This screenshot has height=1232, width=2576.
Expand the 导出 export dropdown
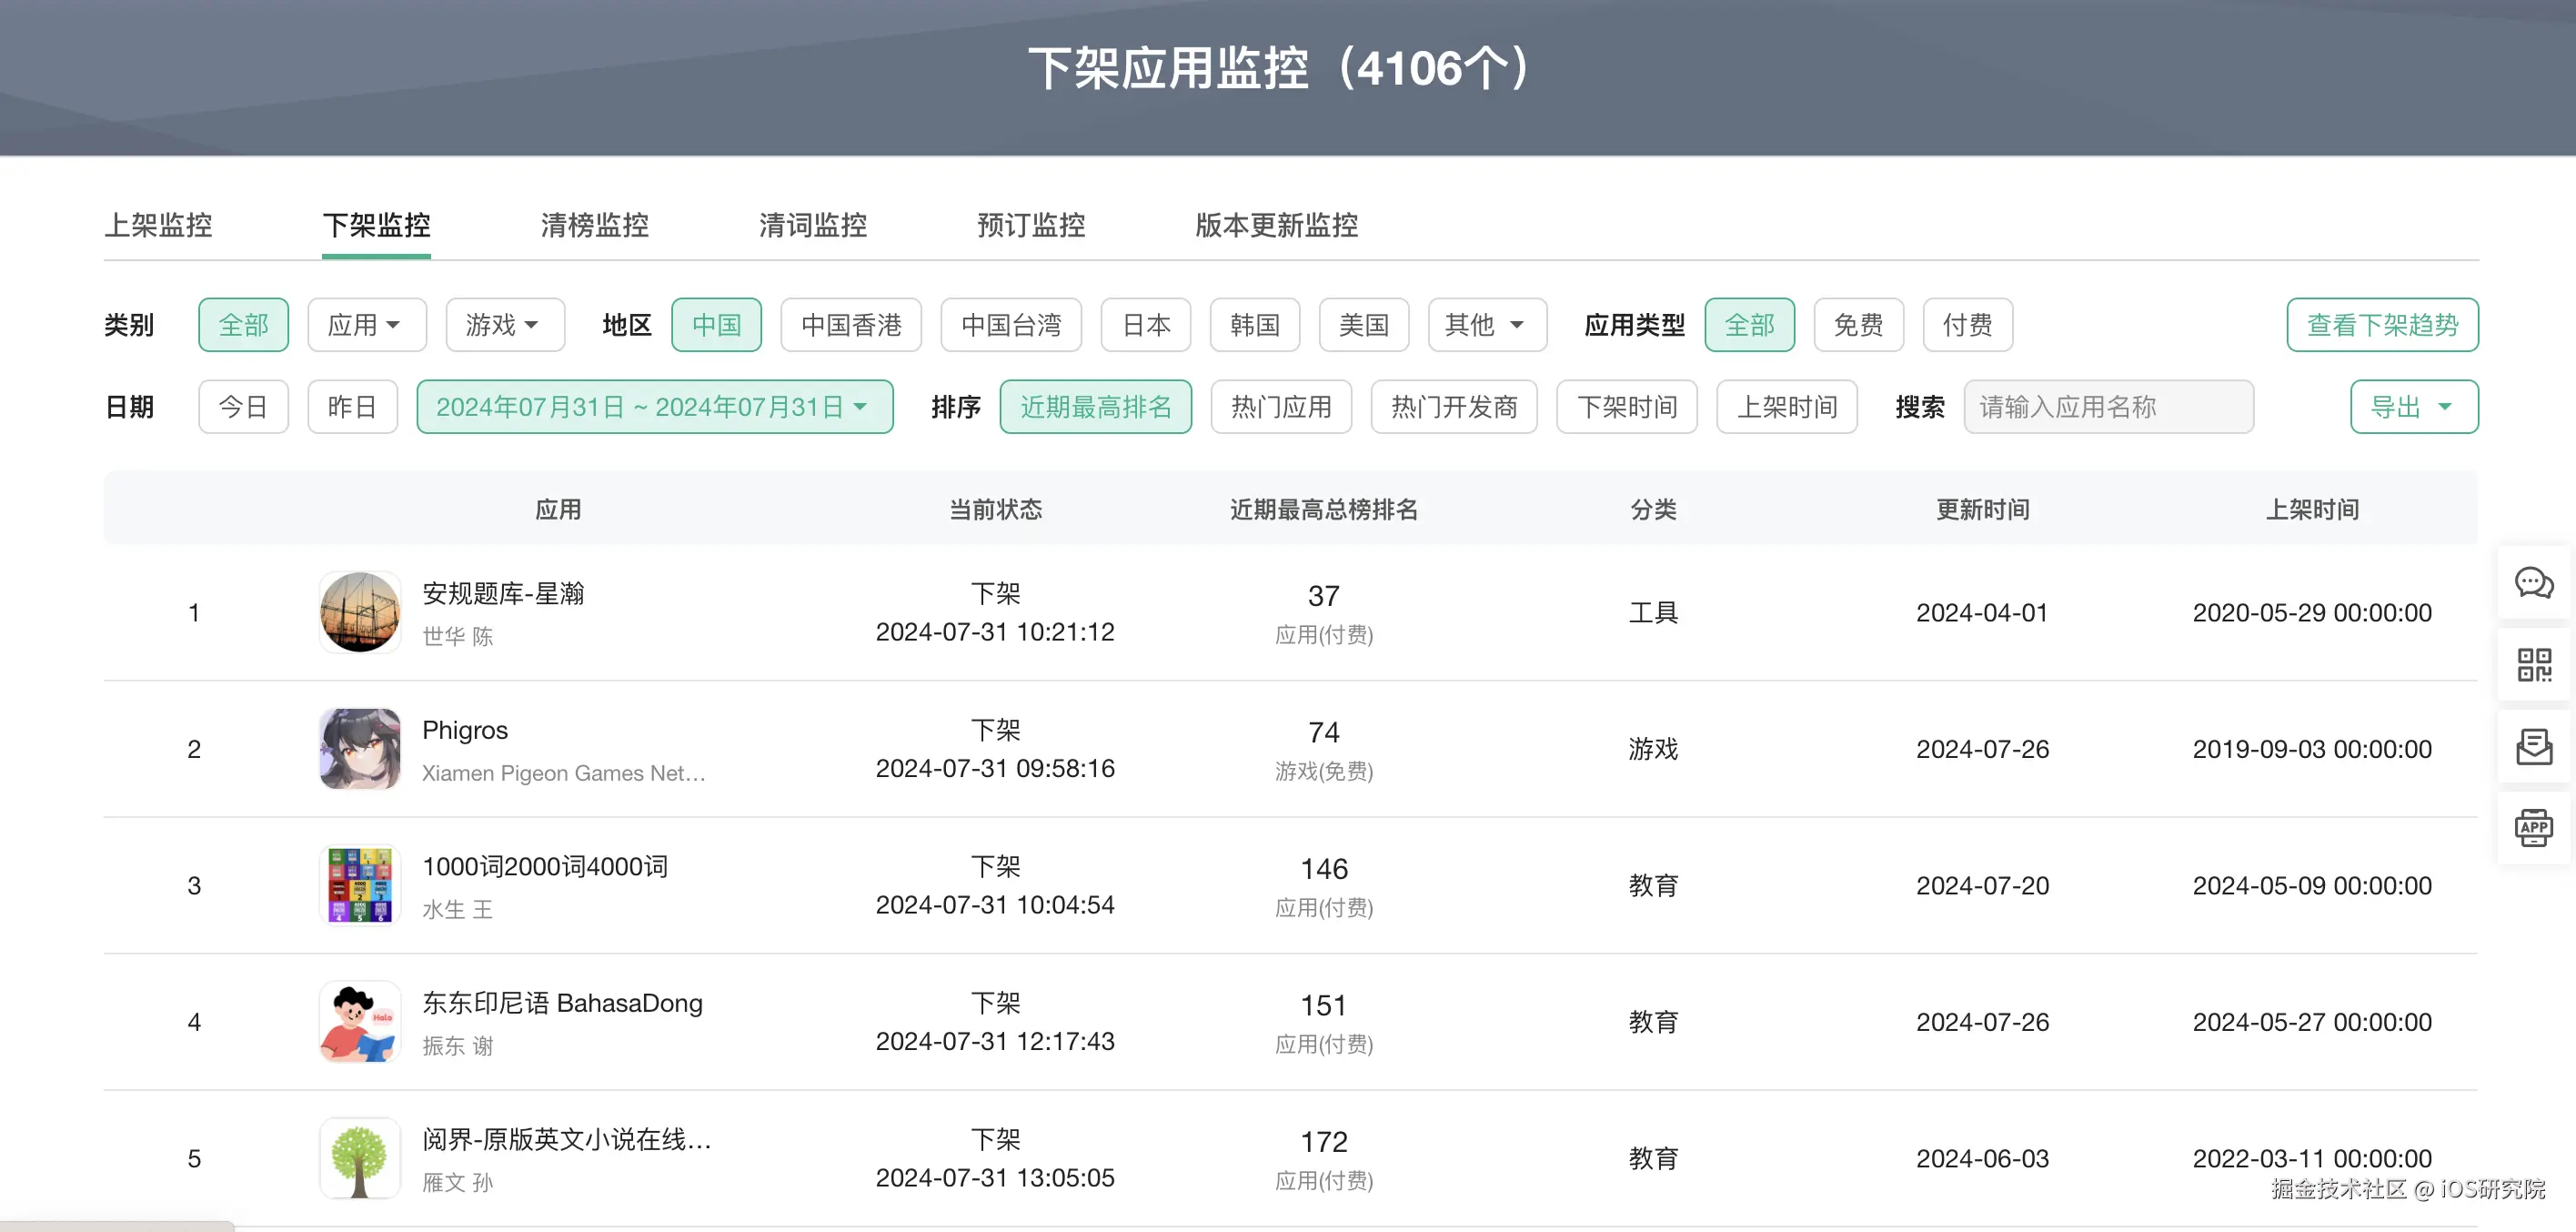pos(2413,407)
